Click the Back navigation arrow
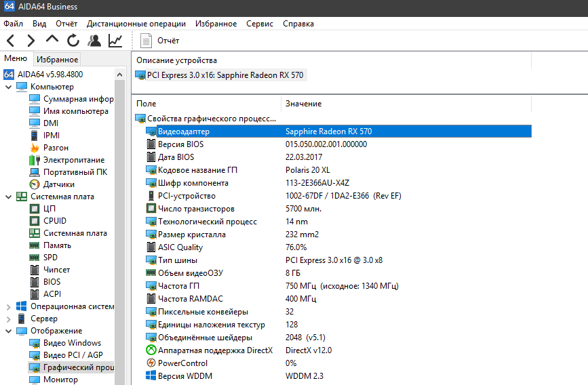 coord(11,41)
